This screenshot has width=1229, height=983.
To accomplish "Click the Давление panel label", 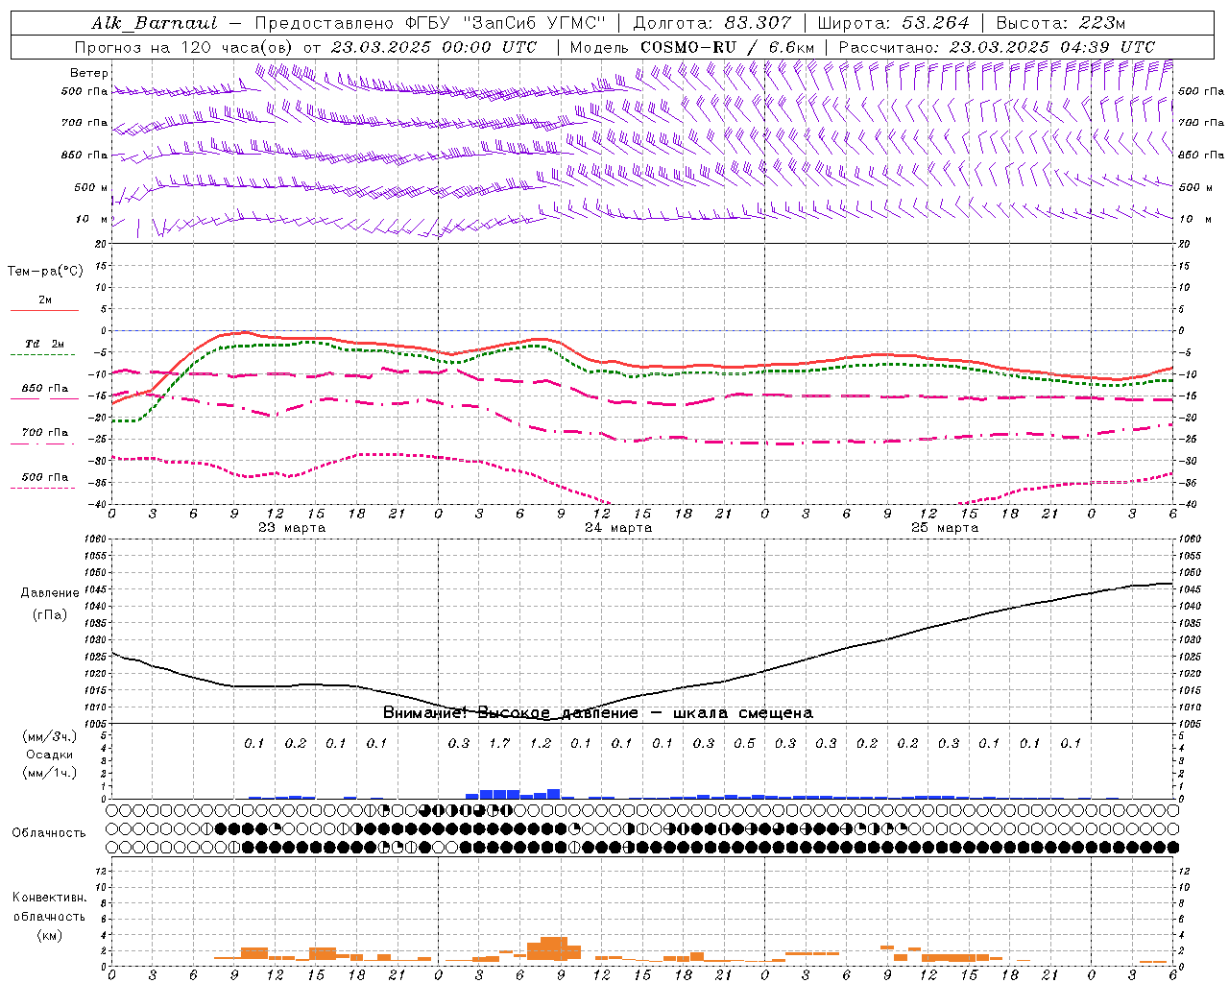I will tap(50, 593).
